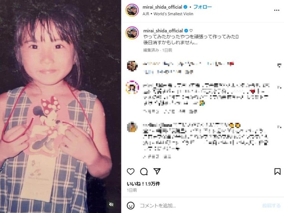The height and width of the screenshot is (213, 284).
Task: Unmute the video with speaker icon
Action: 111,204
